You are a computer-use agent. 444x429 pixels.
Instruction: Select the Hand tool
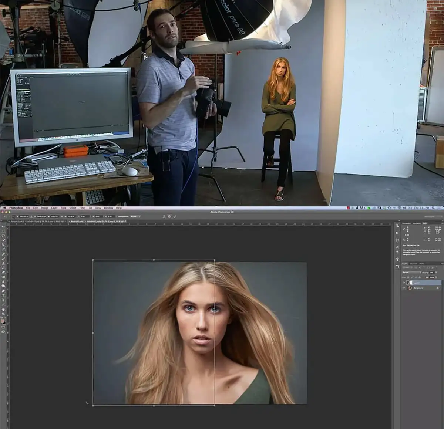pos(3,309)
